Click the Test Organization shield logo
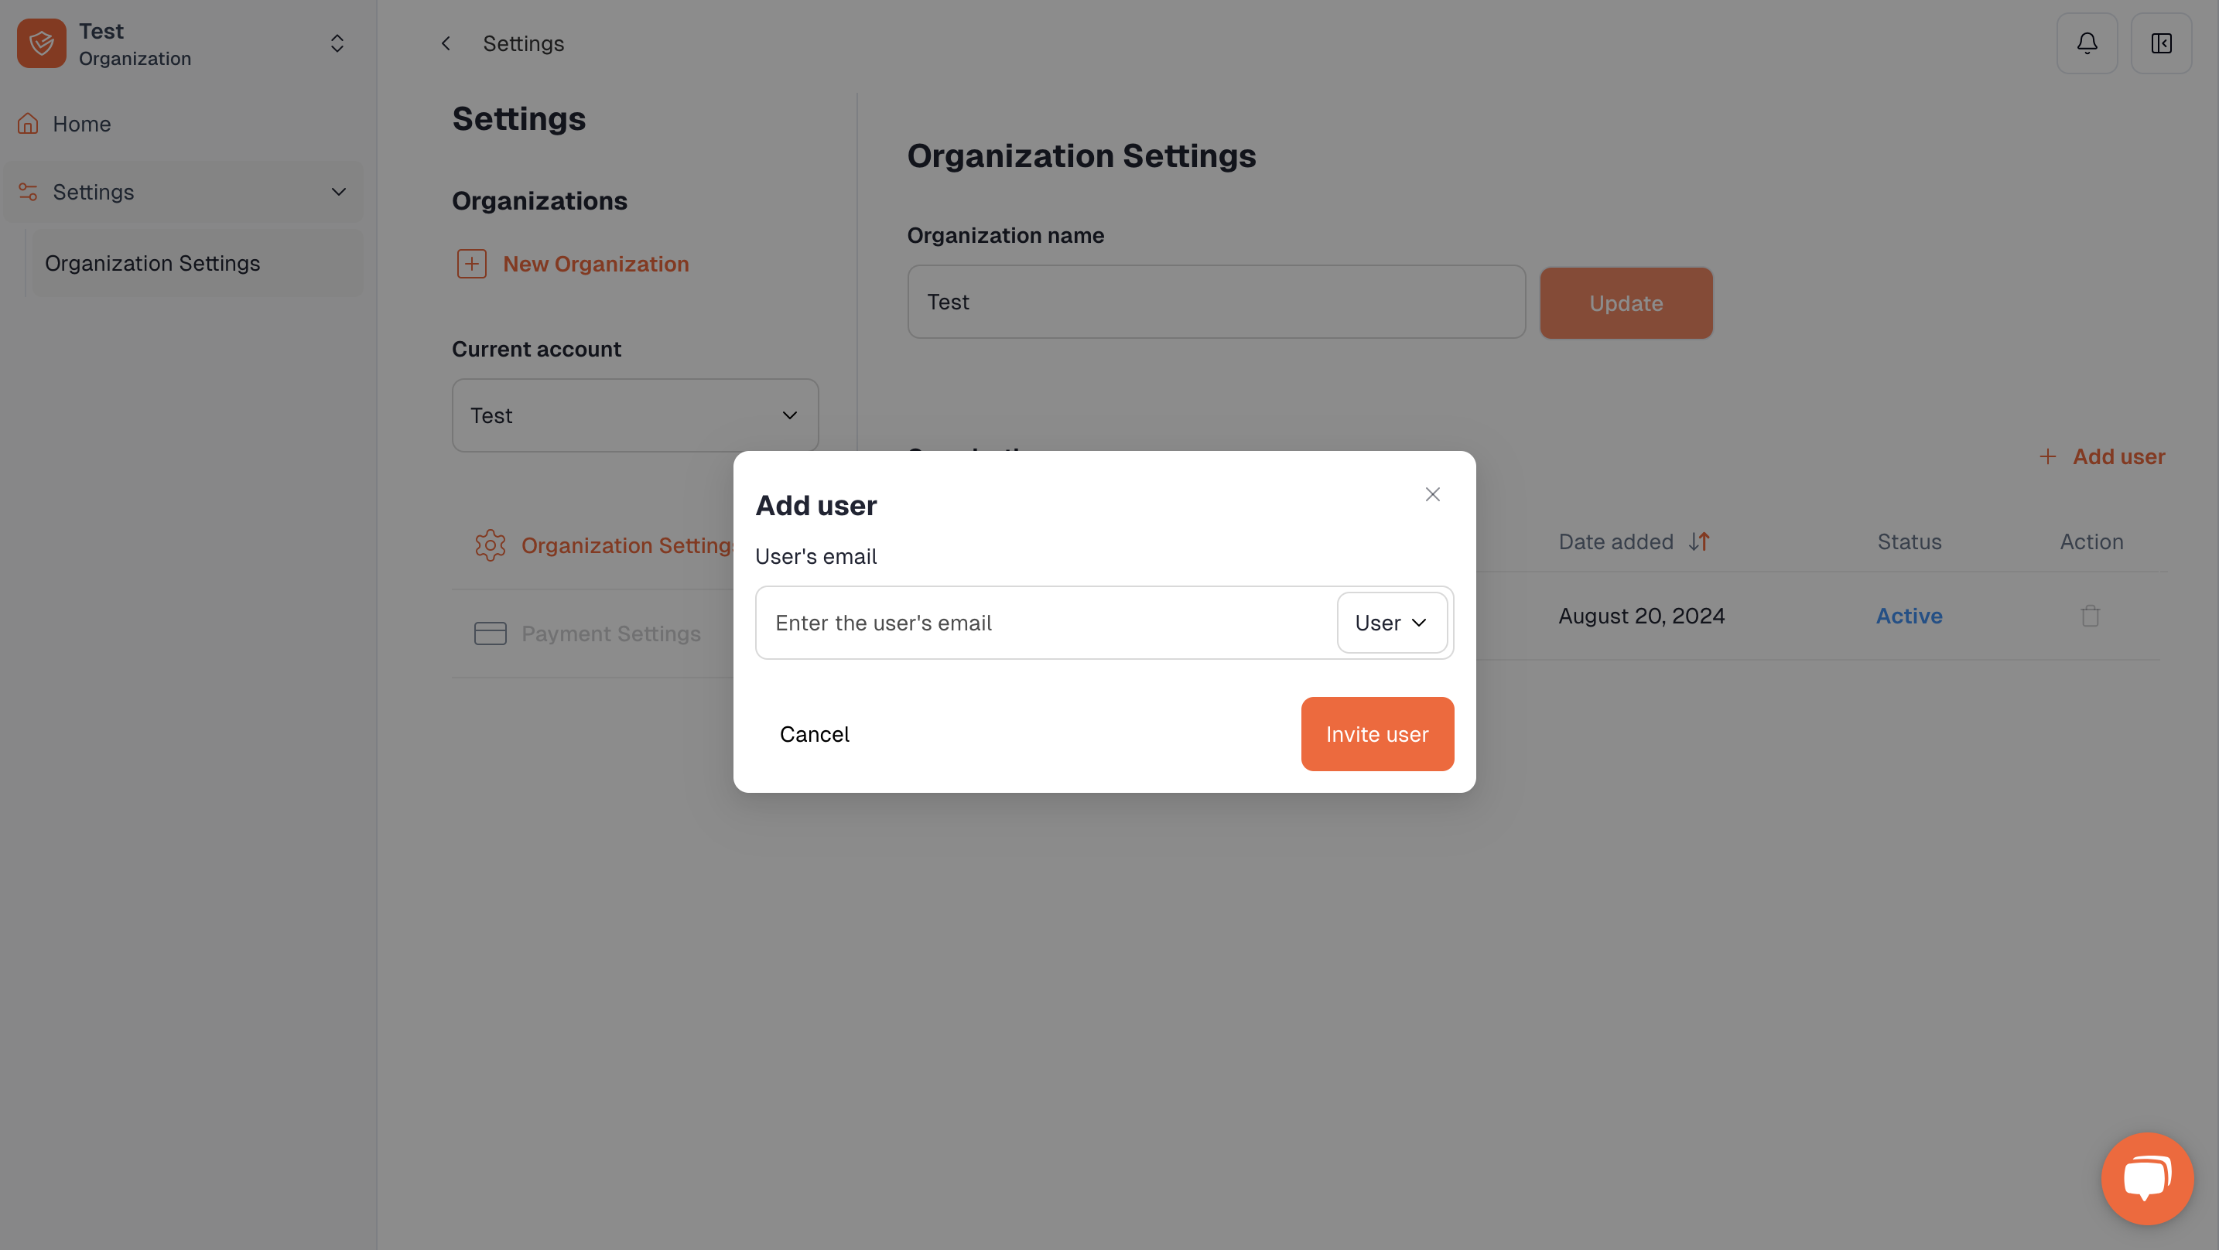 pos(41,43)
